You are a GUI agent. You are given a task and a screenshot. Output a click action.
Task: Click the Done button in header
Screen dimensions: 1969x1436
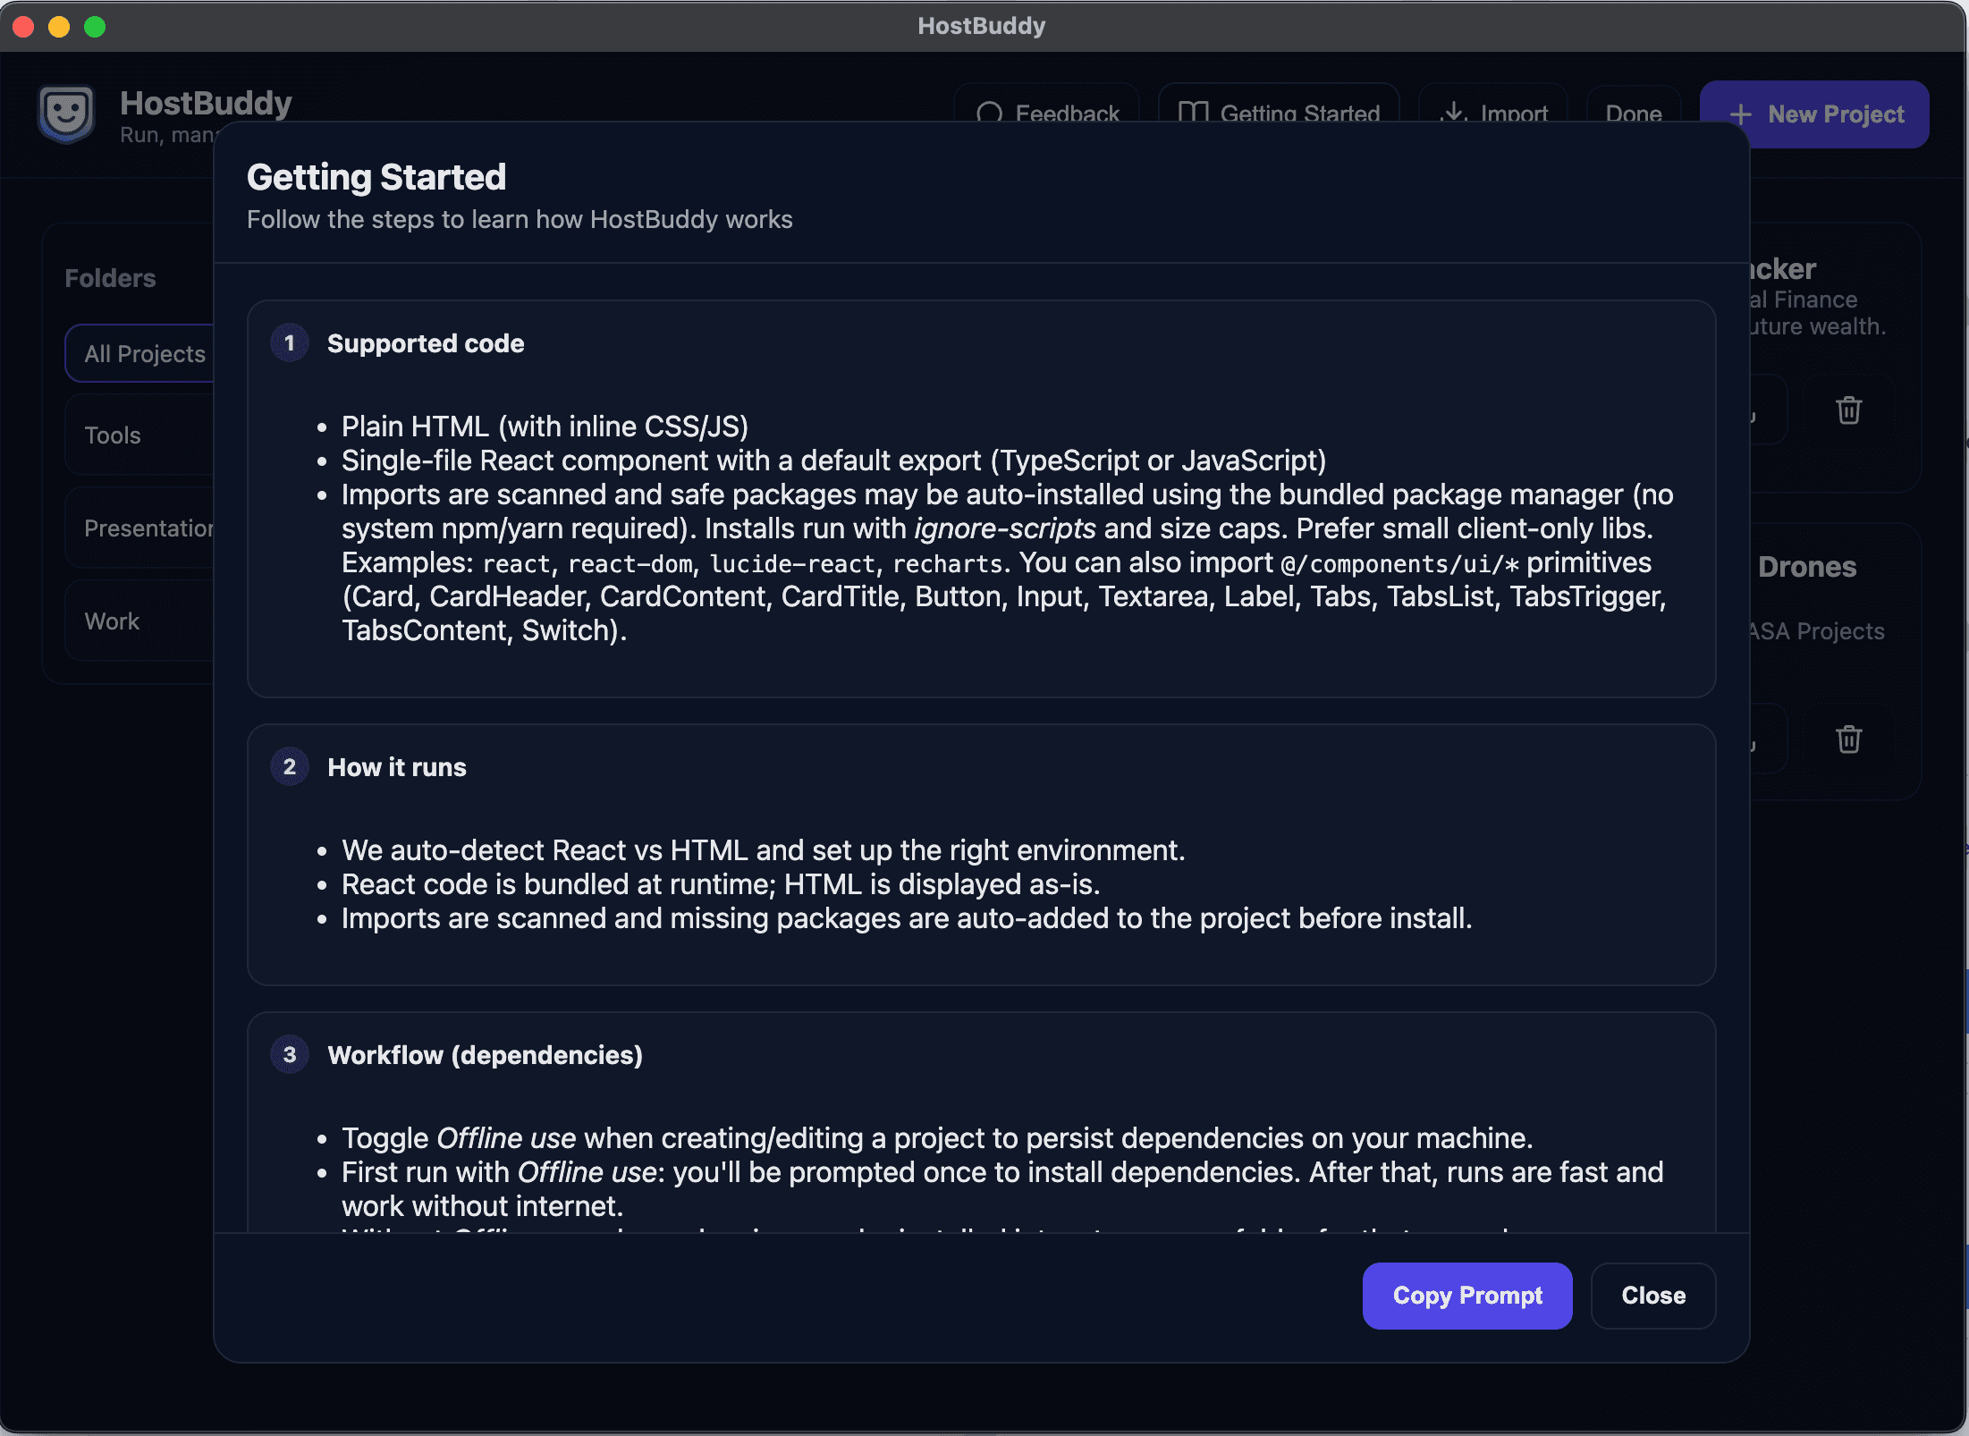coord(1633,114)
